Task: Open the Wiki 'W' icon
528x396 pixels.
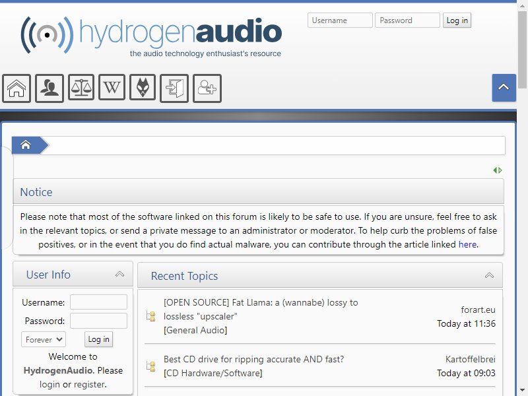Action: tap(112, 88)
